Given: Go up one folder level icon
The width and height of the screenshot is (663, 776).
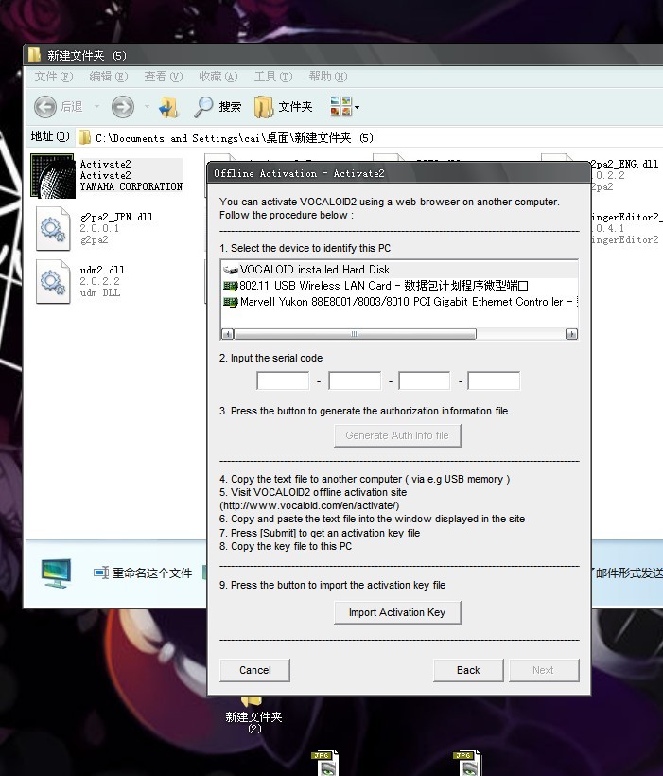Looking at the screenshot, I should 168,107.
